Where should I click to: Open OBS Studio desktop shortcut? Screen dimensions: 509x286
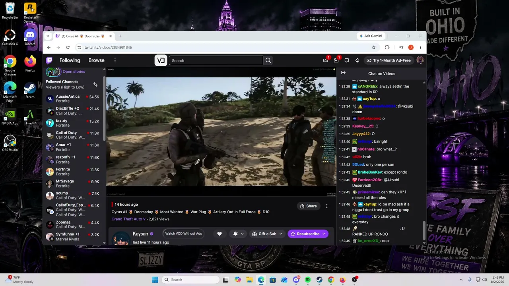pos(10,143)
